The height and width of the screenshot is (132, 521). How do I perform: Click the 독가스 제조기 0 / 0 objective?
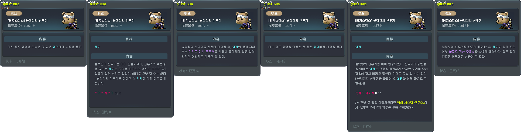point(108,93)
